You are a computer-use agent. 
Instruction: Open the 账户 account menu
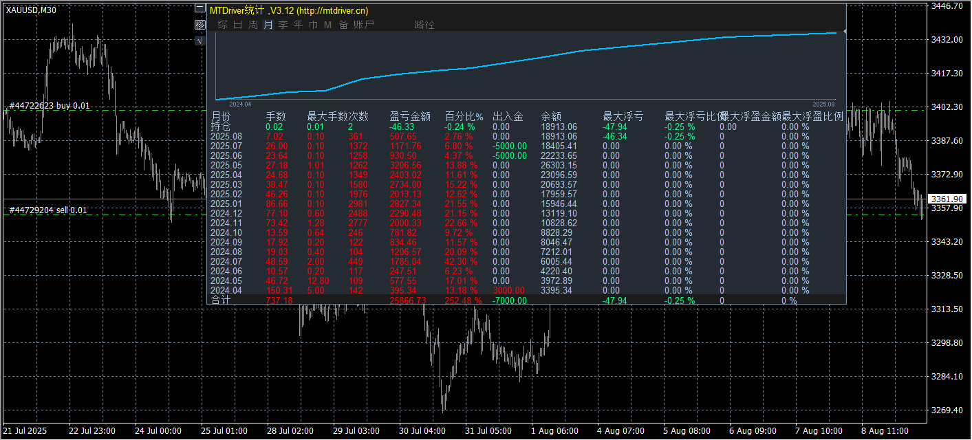click(365, 24)
